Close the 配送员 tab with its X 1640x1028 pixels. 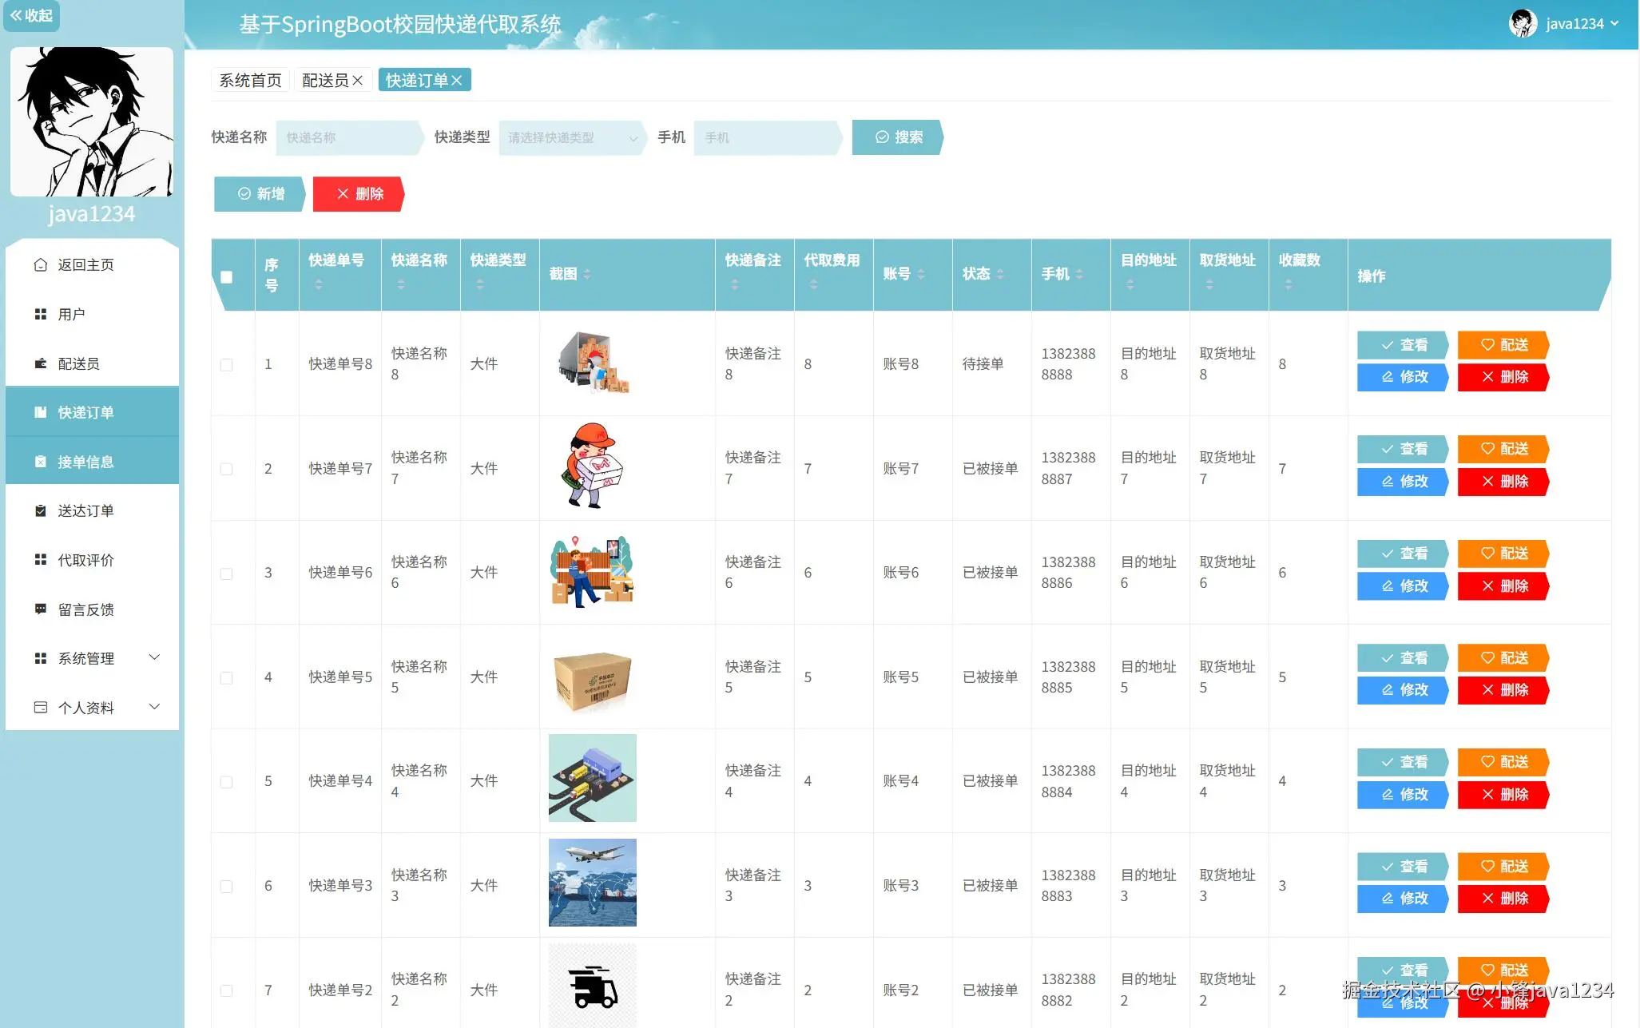click(x=358, y=80)
